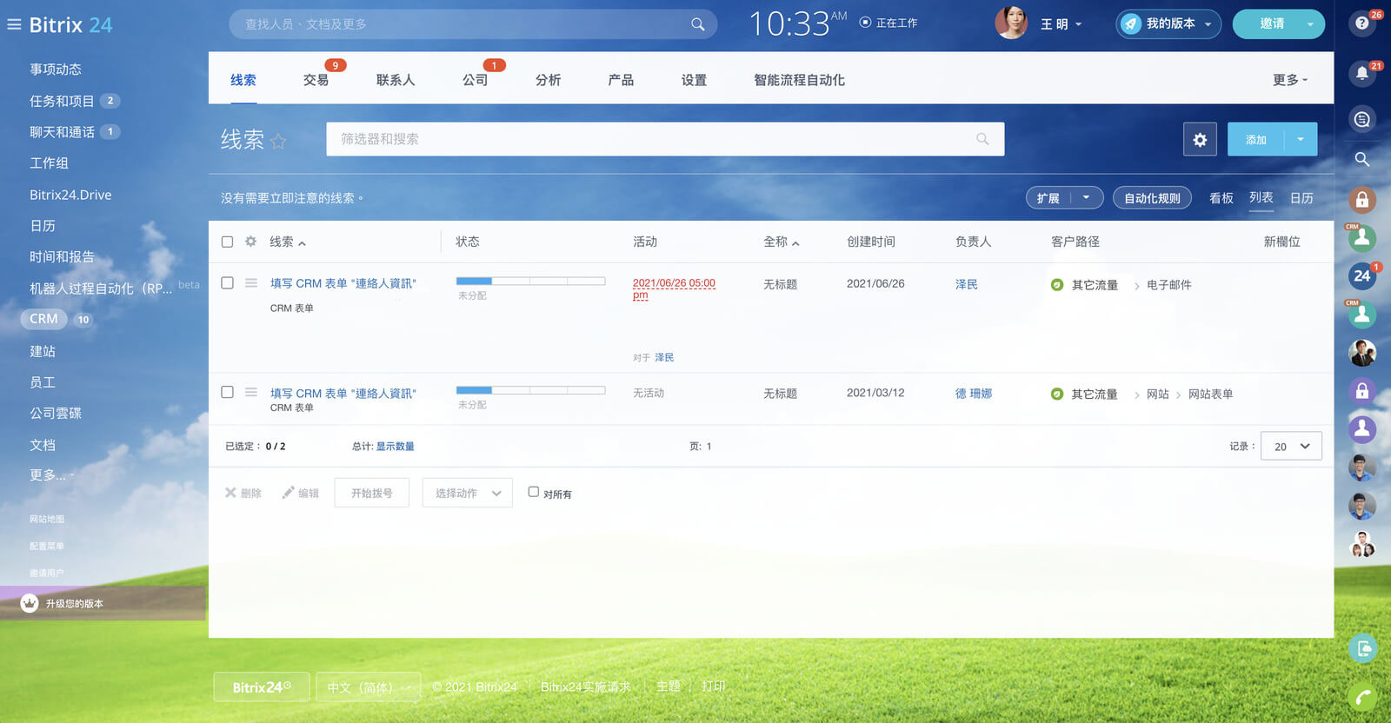Click the green phone dialer icon
Viewport: 1391px width, 723px height.
1362,696
